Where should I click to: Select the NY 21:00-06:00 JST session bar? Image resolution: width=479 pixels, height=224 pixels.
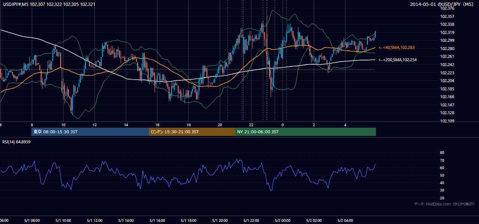click(x=305, y=132)
